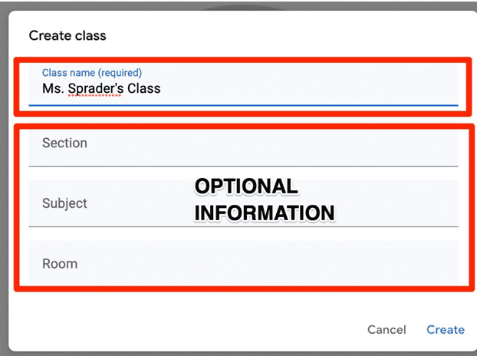Click into the Subject field
The height and width of the screenshot is (356, 477).
(x=115, y=204)
